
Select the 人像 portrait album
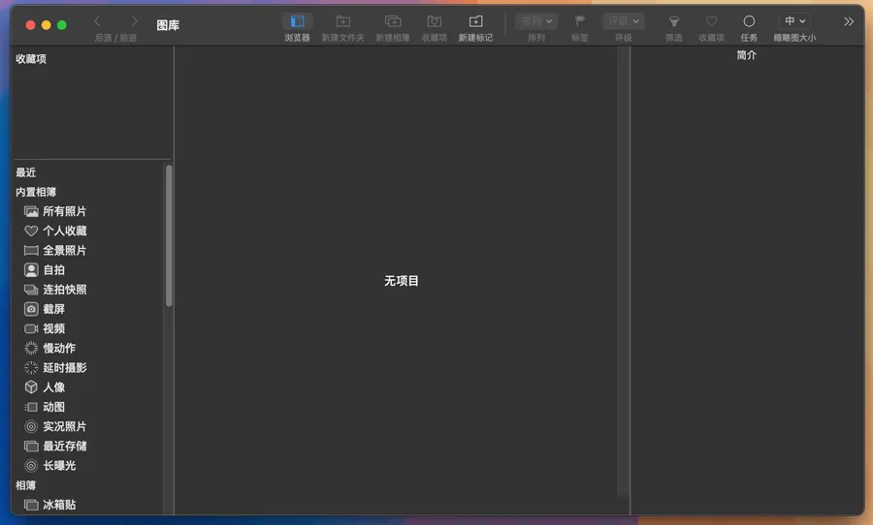(x=53, y=387)
